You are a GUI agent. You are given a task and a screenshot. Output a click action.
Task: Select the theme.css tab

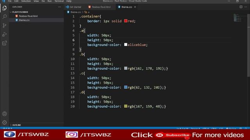coord(127,7)
